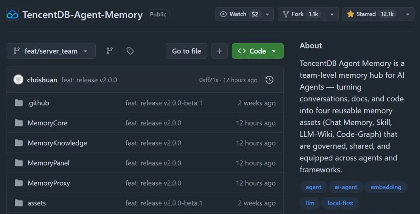Toggle the Starred button
420x214 pixels.
coord(371,14)
